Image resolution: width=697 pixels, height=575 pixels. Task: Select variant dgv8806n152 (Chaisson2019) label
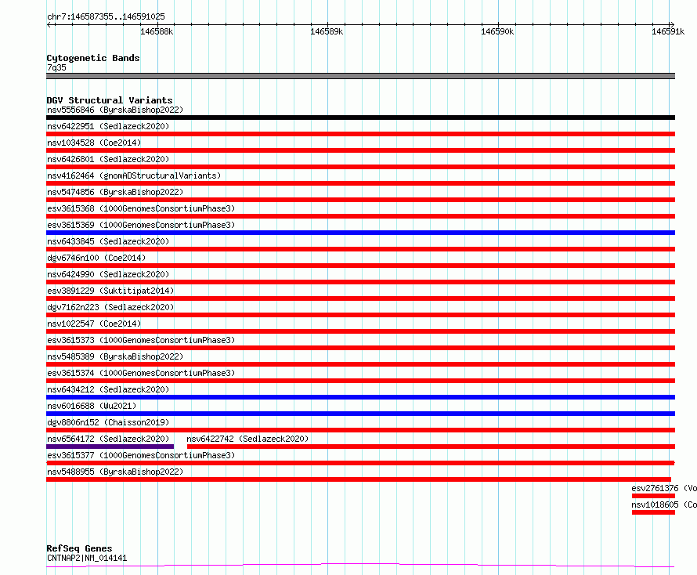(x=108, y=422)
